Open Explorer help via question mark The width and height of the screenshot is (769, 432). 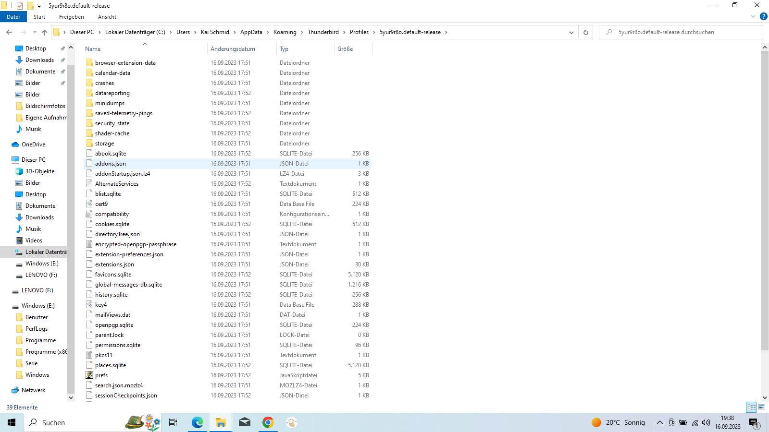pos(763,16)
